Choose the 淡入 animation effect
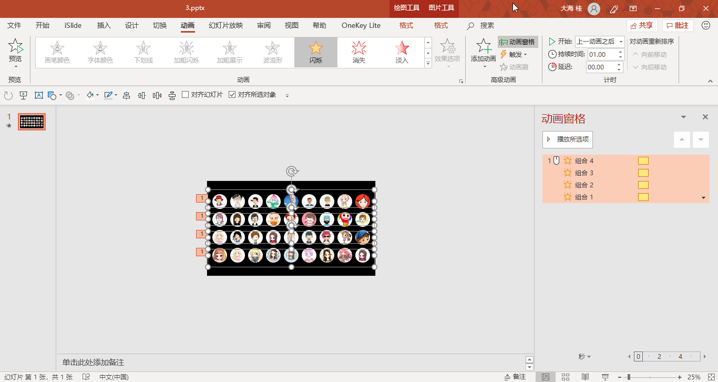The width and height of the screenshot is (718, 382). tap(402, 52)
